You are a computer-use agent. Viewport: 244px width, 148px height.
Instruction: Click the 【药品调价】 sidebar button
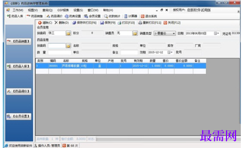tap(18, 91)
